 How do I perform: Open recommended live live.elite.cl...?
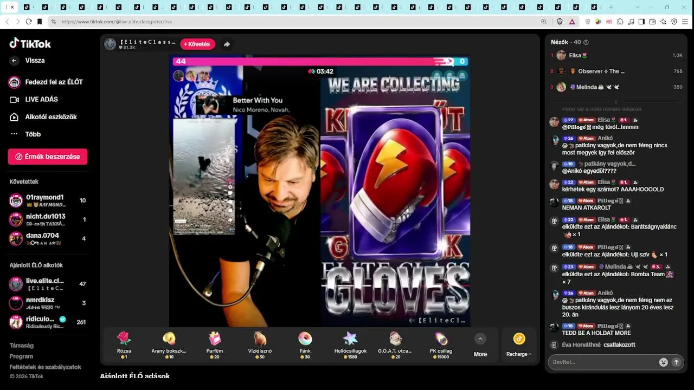pos(48,284)
